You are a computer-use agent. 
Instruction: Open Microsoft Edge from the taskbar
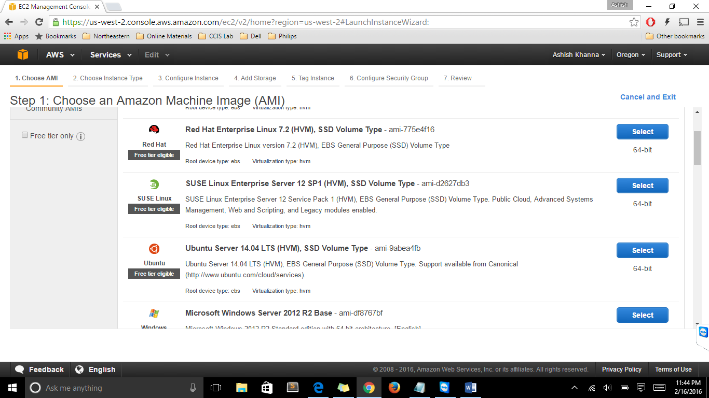click(318, 388)
